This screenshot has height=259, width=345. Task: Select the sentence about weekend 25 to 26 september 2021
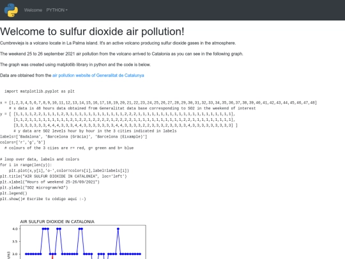[121, 54]
